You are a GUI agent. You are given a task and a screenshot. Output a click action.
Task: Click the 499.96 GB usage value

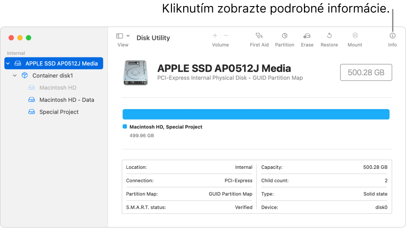(x=142, y=136)
